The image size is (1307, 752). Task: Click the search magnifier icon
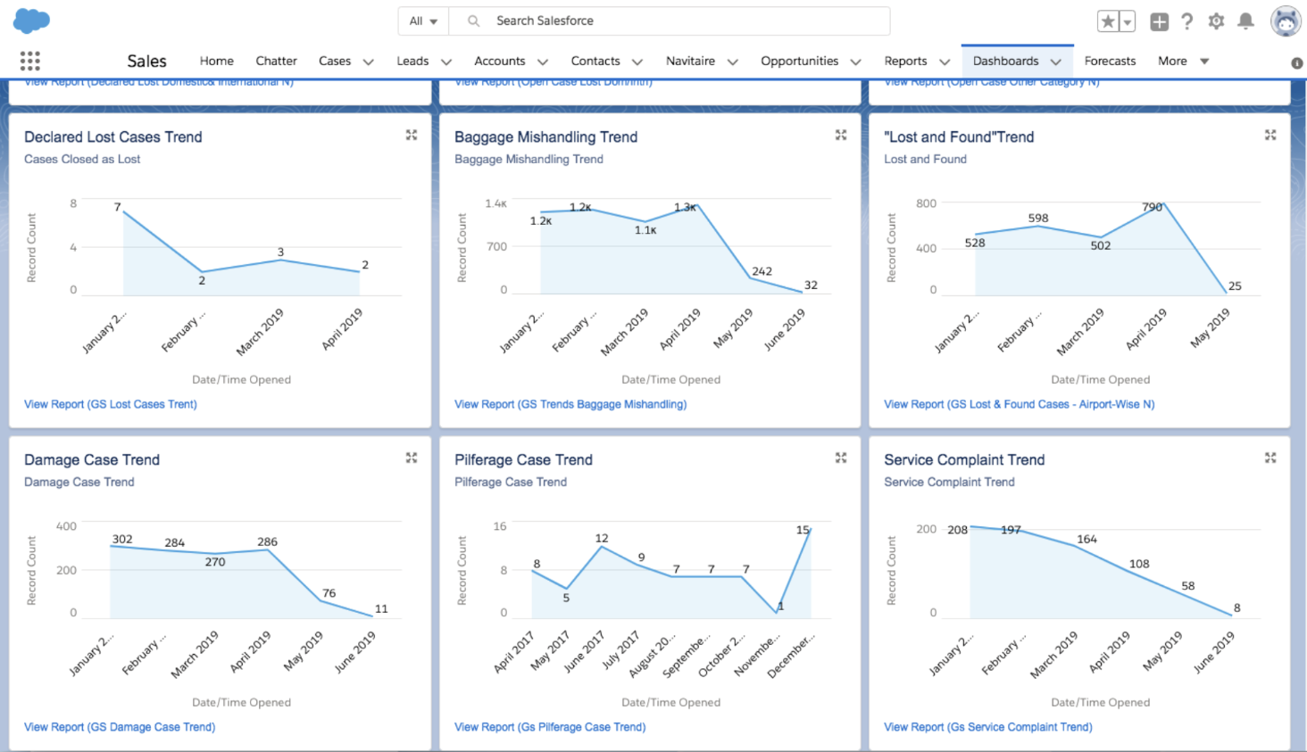click(473, 21)
